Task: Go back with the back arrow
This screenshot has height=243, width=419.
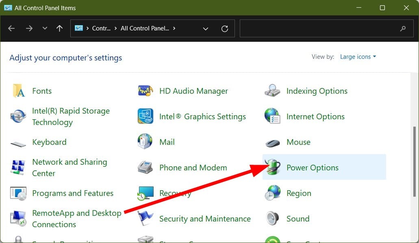Action: [x=11, y=28]
